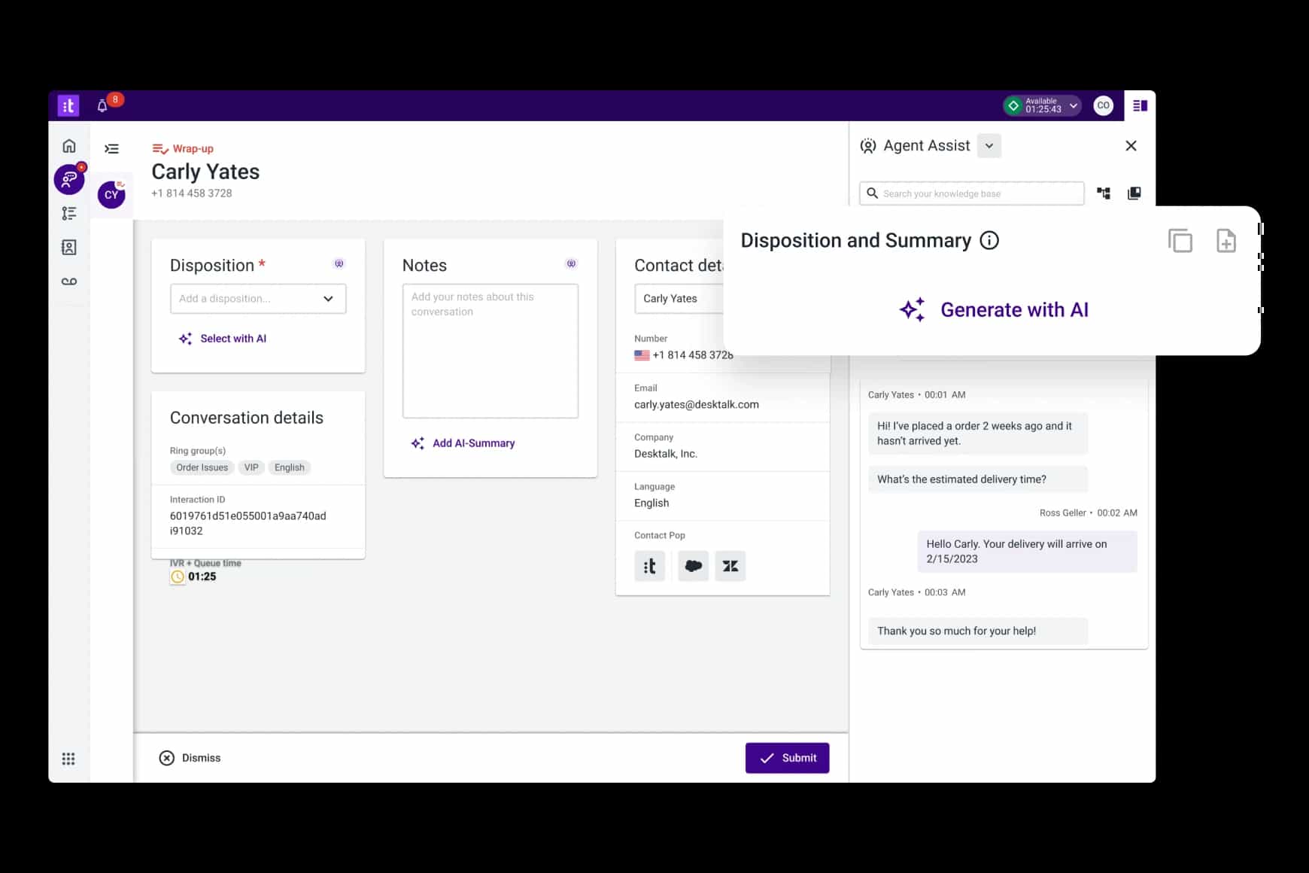Open the apps grid launcher
The width and height of the screenshot is (1309, 873).
pyautogui.click(x=68, y=759)
